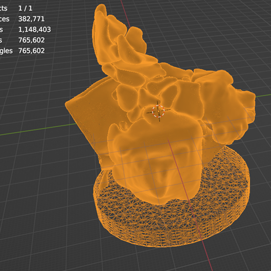
Task: Click the triangles 765,602 value
Action: click(x=32, y=51)
